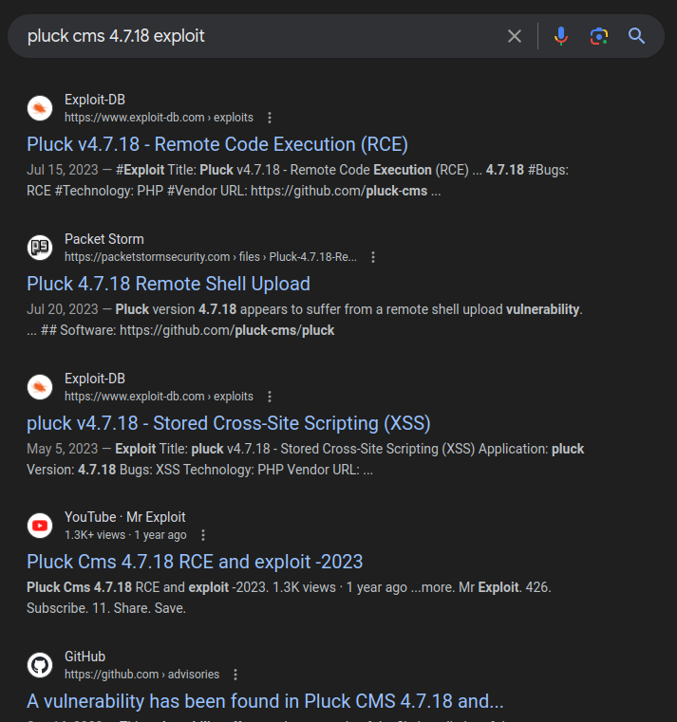Click into the search text field
Screen dimensions: 677x722
click(256, 36)
